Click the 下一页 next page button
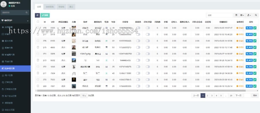This screenshot has height=113, width=260. [238, 95]
